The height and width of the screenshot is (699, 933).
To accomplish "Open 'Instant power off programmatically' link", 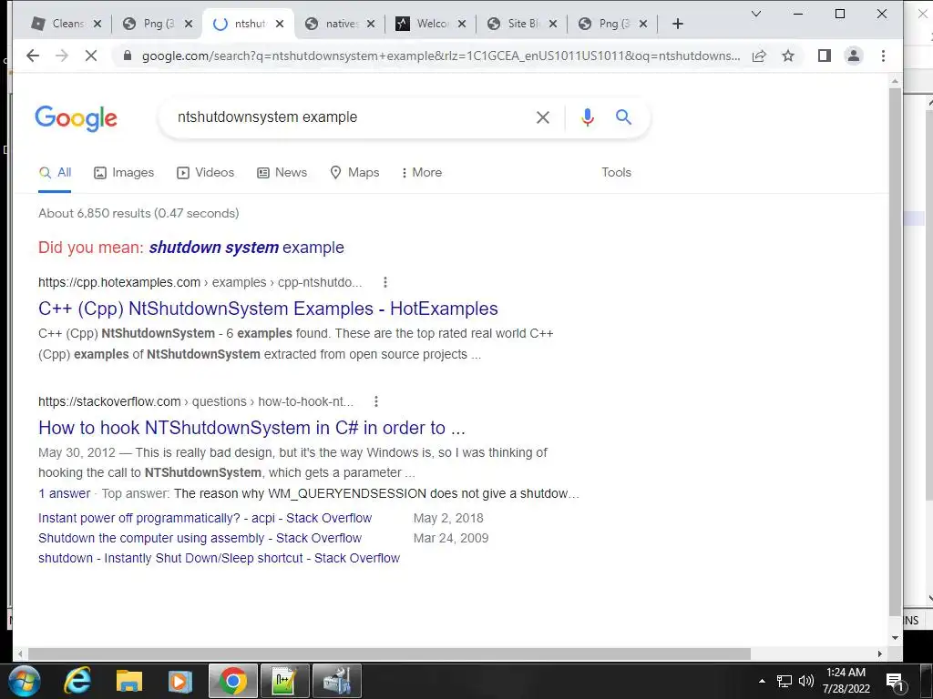I will tap(205, 518).
